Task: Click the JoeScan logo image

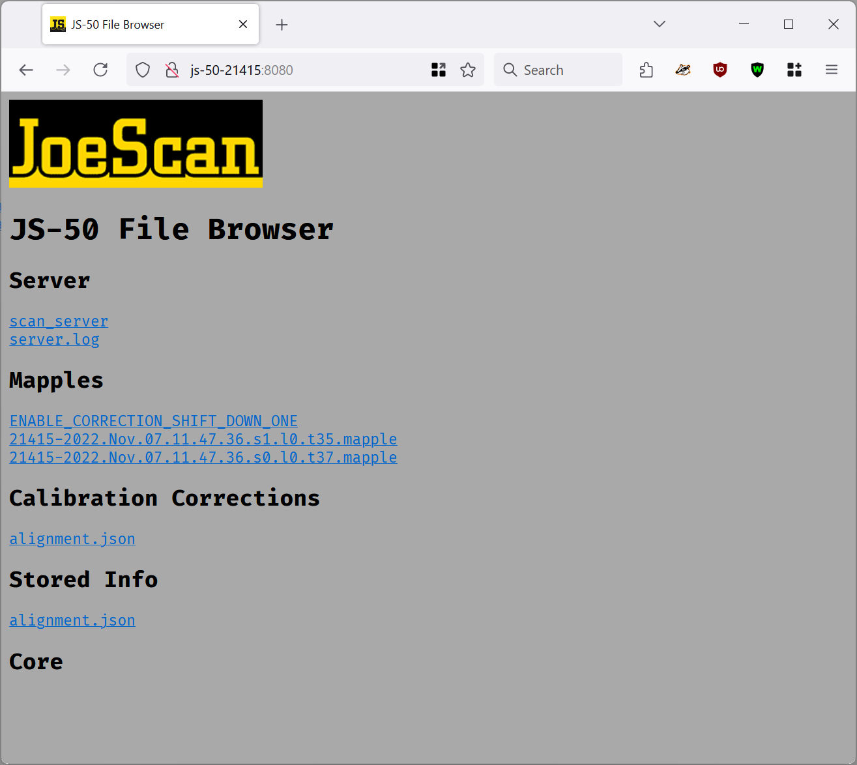Action: (136, 143)
